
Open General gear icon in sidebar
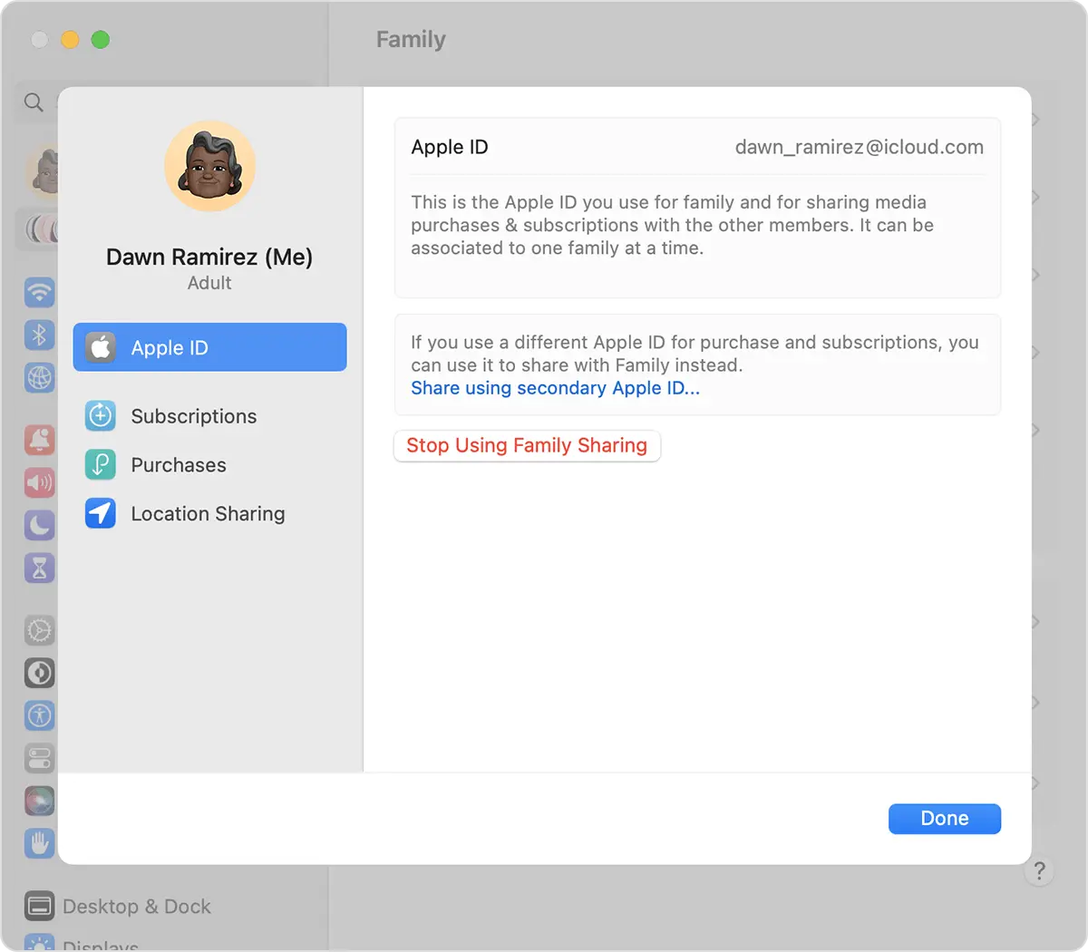coord(40,630)
